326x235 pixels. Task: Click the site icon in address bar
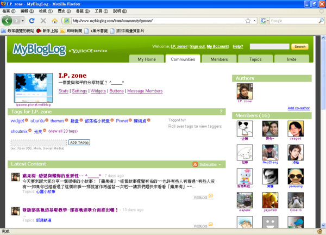(x=66, y=21)
